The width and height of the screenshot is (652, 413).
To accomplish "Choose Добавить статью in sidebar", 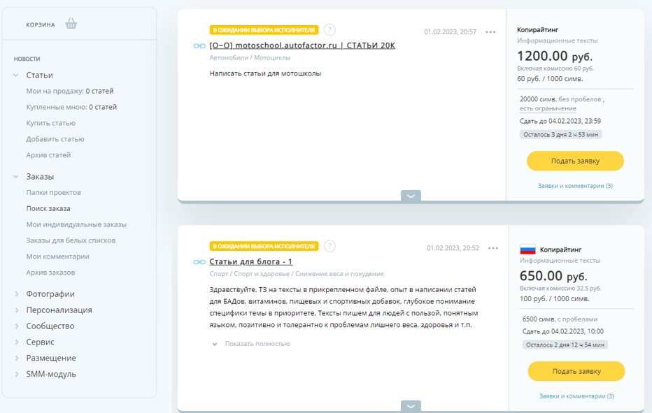I will 55,139.
